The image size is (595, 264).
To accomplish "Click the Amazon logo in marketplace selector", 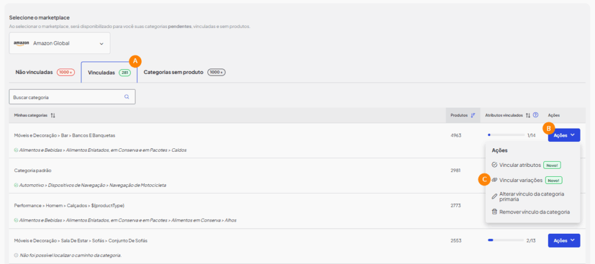I will pyautogui.click(x=21, y=43).
